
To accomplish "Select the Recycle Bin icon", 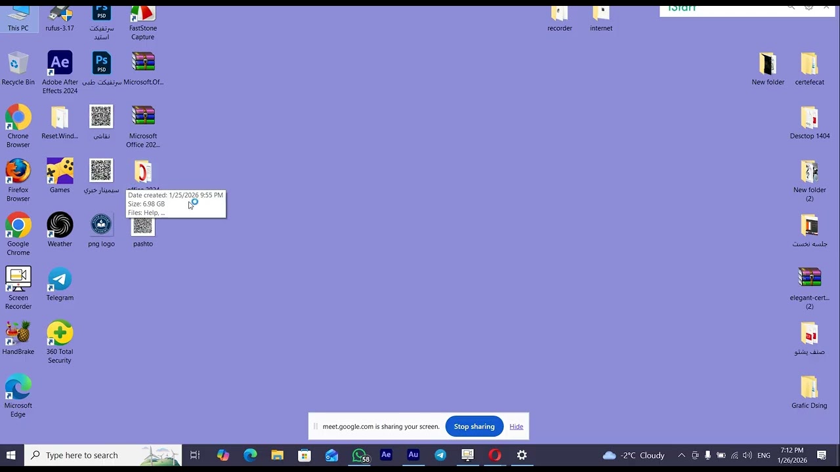I will [18, 69].
